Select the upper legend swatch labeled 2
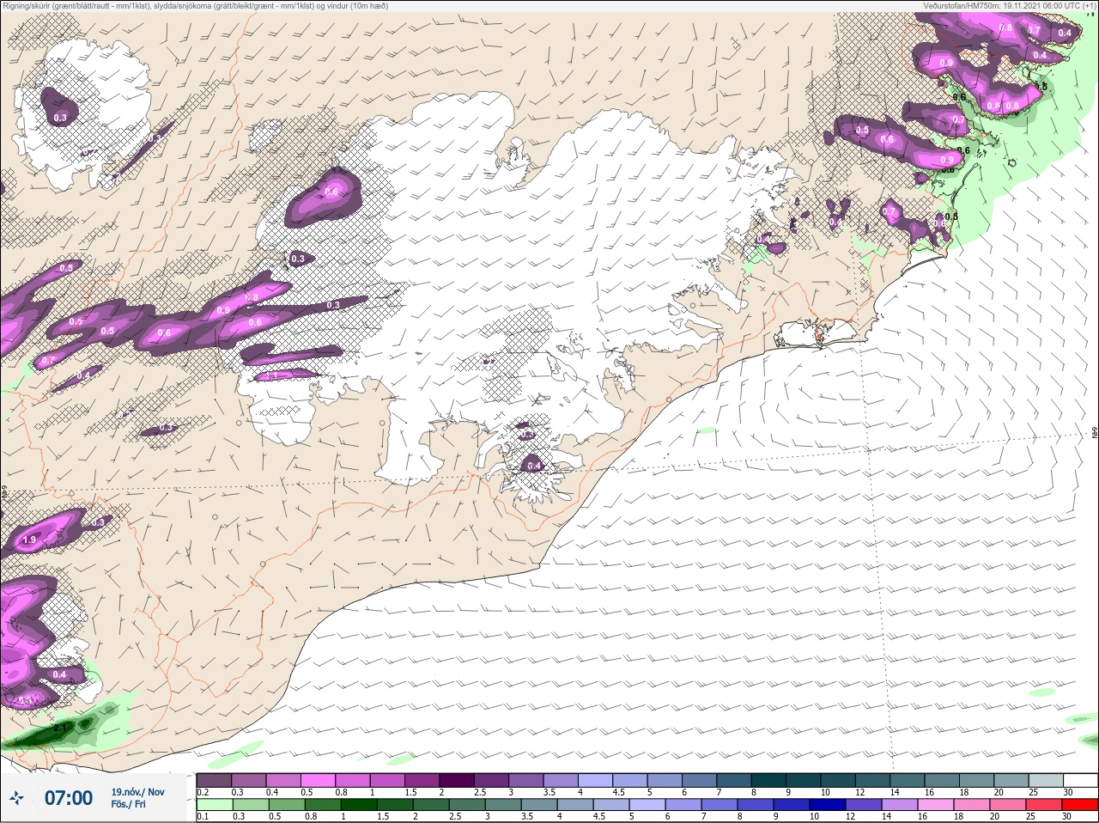The width and height of the screenshot is (1099, 823). (458, 780)
